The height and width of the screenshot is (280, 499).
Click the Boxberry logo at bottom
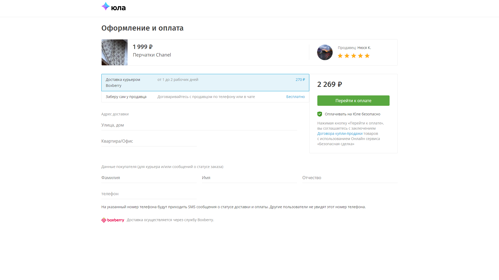(x=113, y=220)
